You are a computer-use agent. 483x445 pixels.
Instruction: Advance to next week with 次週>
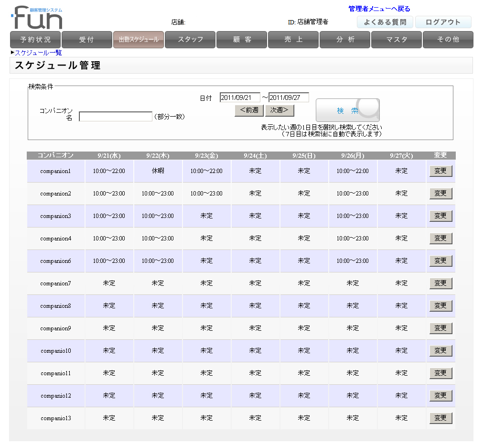[279, 110]
